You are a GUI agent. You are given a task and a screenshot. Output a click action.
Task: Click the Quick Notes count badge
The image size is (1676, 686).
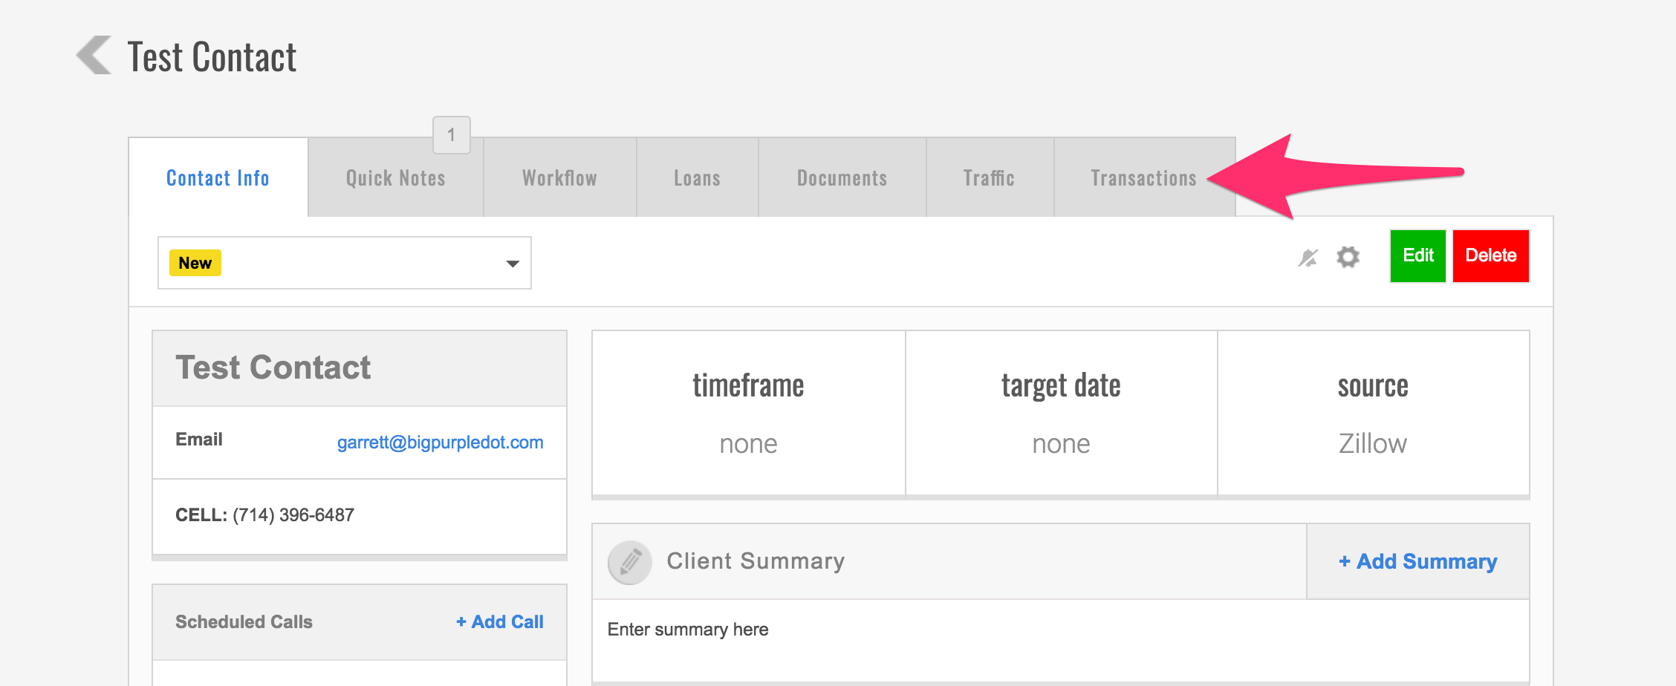pyautogui.click(x=451, y=135)
